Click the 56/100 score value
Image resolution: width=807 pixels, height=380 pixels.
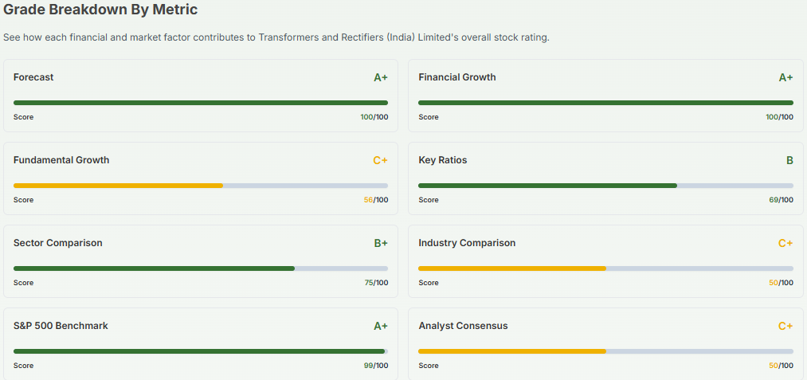pos(376,200)
